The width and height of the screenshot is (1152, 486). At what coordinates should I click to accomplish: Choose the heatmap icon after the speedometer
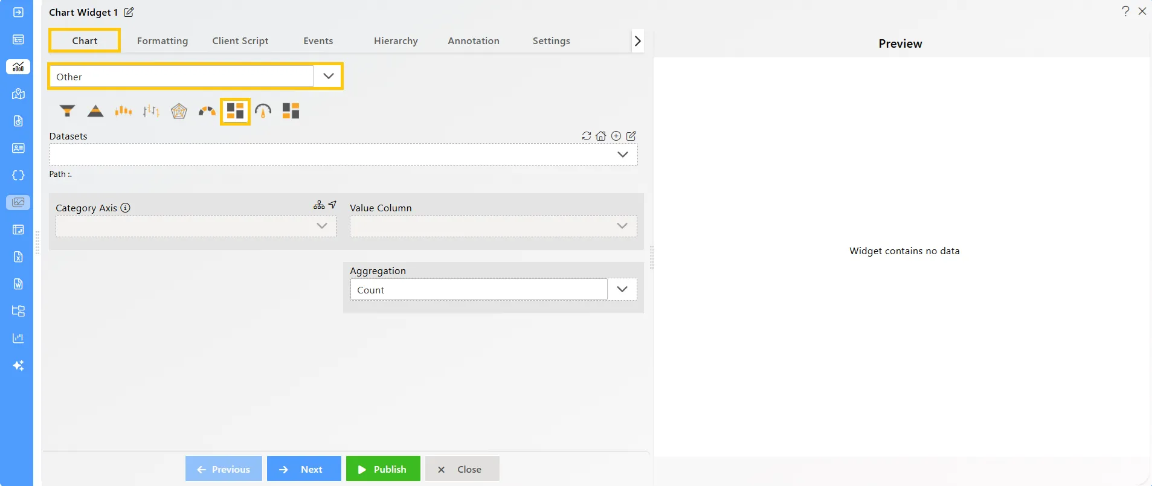point(291,111)
